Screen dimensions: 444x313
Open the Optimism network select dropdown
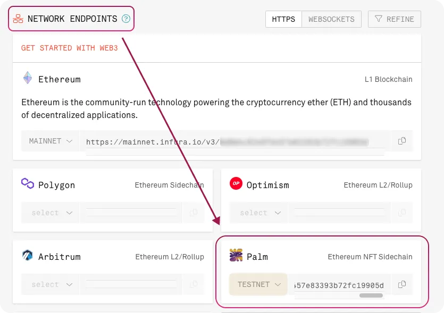259,213
